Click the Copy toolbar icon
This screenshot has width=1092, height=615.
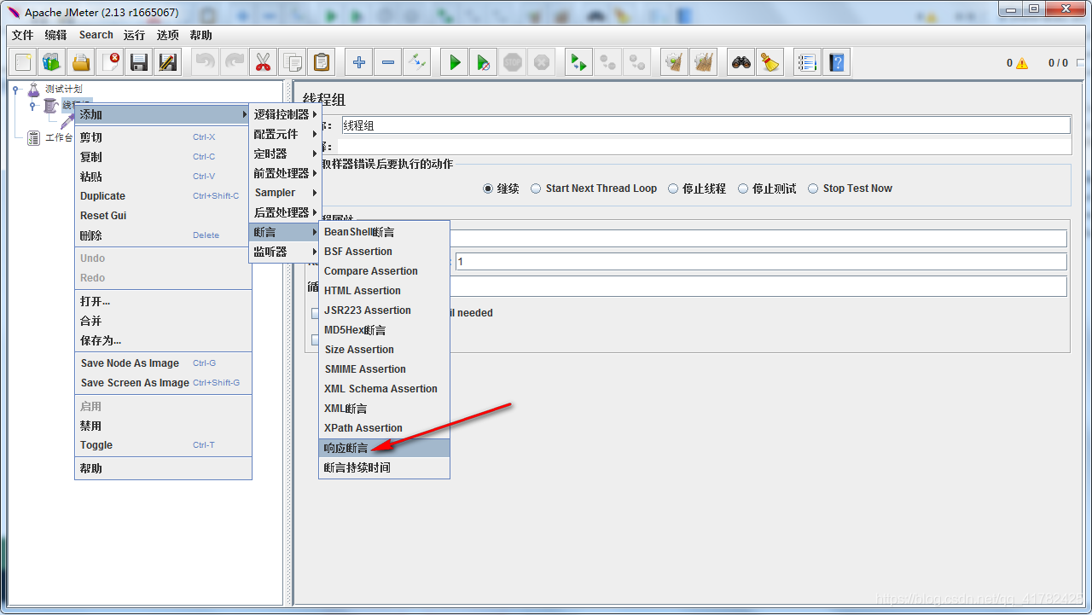pos(293,62)
